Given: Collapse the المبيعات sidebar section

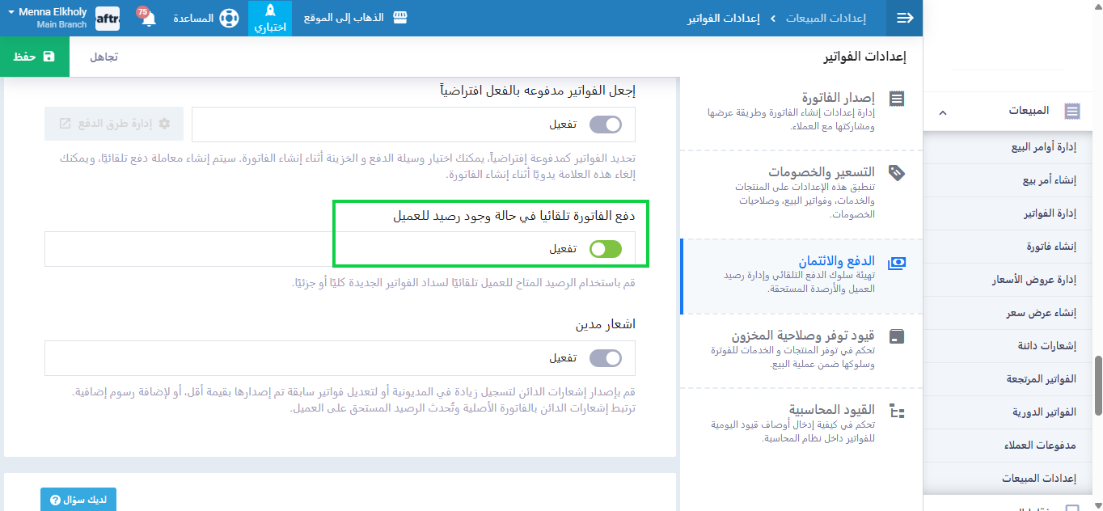Looking at the screenshot, I should coord(943,112).
